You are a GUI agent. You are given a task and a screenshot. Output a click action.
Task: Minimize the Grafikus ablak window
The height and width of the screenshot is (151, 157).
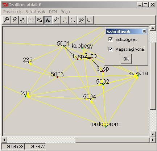coord(140,5)
